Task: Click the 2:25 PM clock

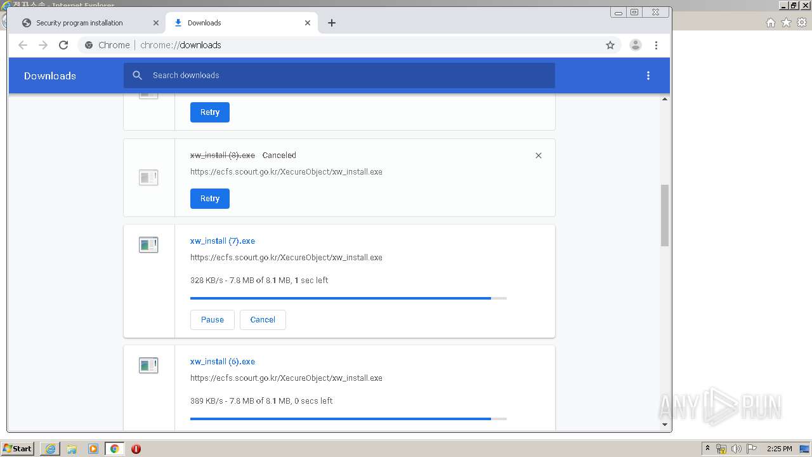Action: click(780, 449)
